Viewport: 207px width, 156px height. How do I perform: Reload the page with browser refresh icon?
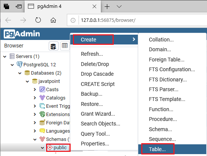click(38, 20)
